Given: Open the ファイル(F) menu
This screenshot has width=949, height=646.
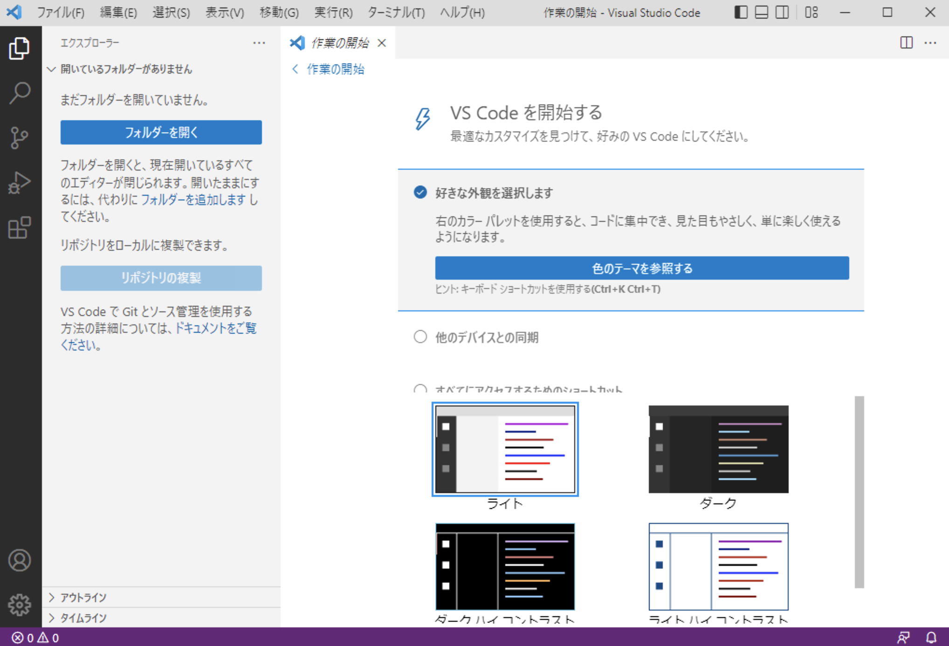Looking at the screenshot, I should 61,12.
